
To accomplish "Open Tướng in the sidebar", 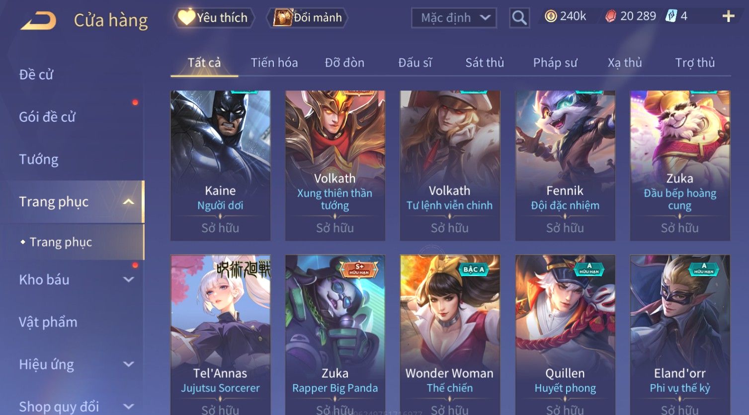I will click(x=39, y=159).
